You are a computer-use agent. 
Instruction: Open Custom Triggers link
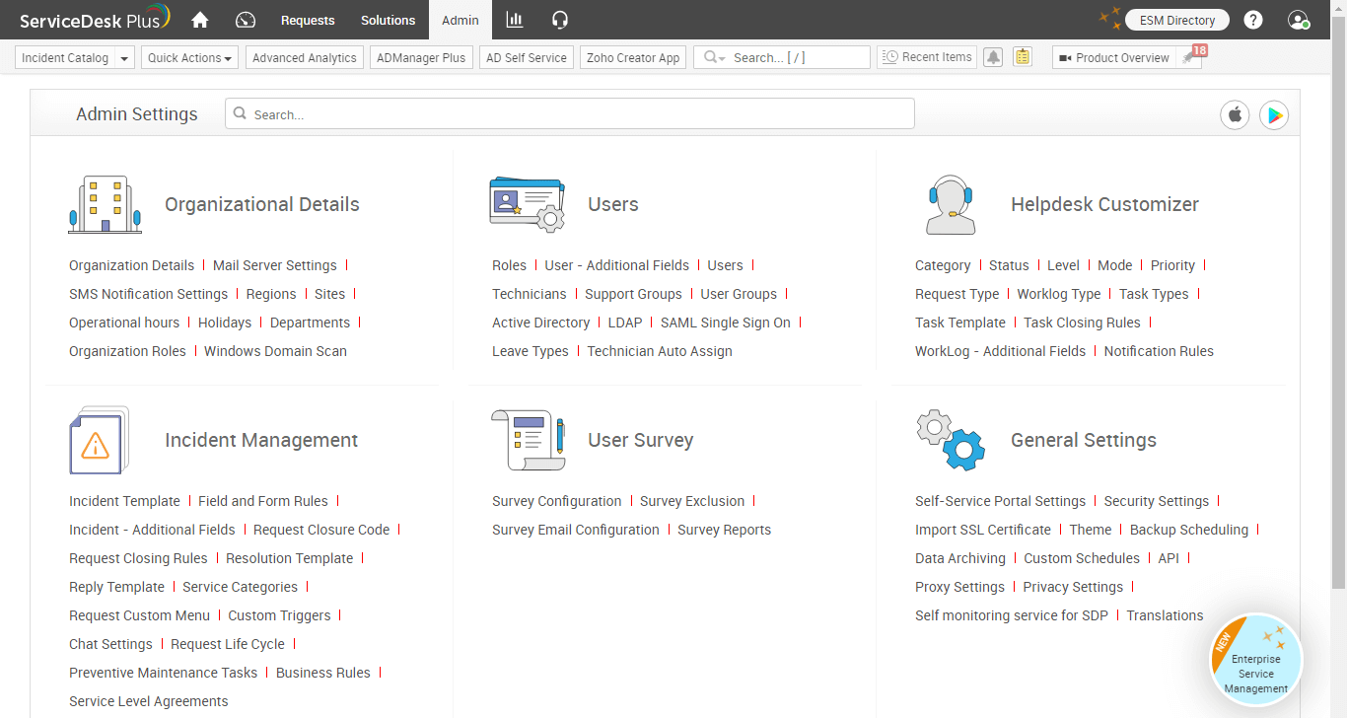tap(279, 615)
